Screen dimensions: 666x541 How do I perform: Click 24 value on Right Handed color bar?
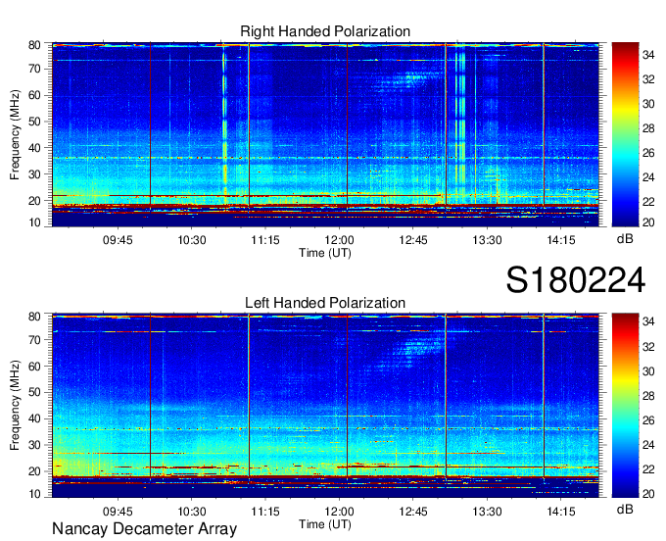click(x=648, y=177)
